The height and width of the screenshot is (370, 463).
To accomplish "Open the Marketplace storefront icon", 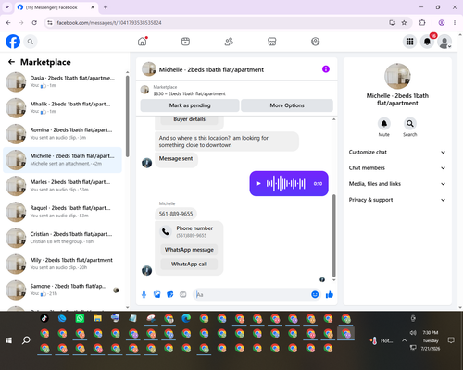I will 272,42.
